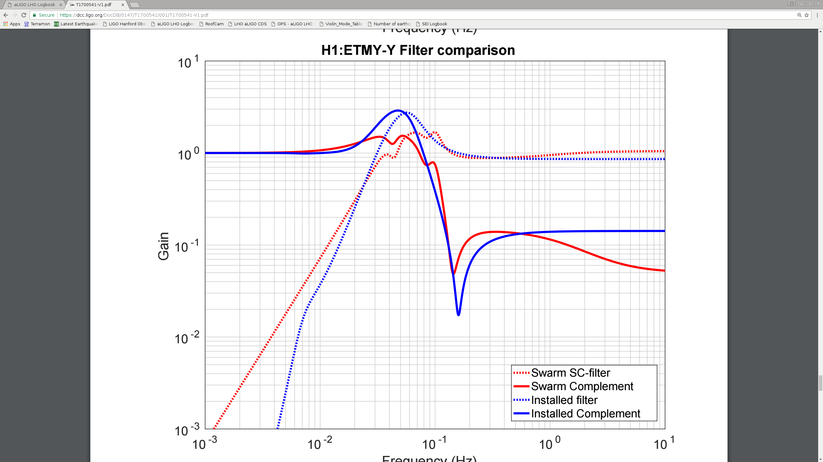Select the T1700541-V1.pdf tab

pyautogui.click(x=94, y=4)
